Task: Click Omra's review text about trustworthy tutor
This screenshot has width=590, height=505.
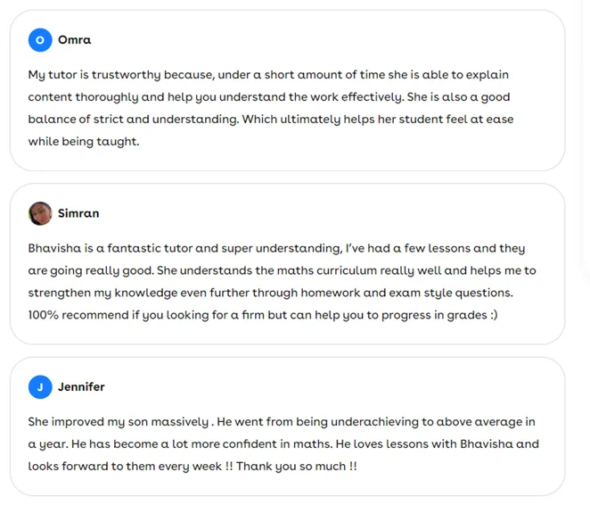Action: (x=271, y=108)
